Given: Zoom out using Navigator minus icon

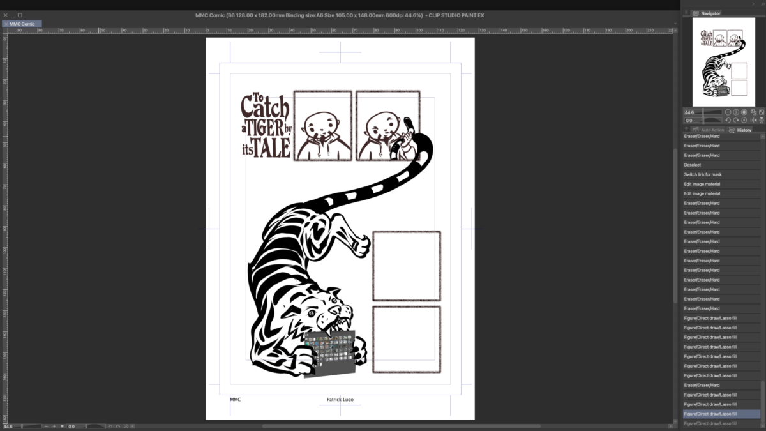Looking at the screenshot, I should pos(728,112).
